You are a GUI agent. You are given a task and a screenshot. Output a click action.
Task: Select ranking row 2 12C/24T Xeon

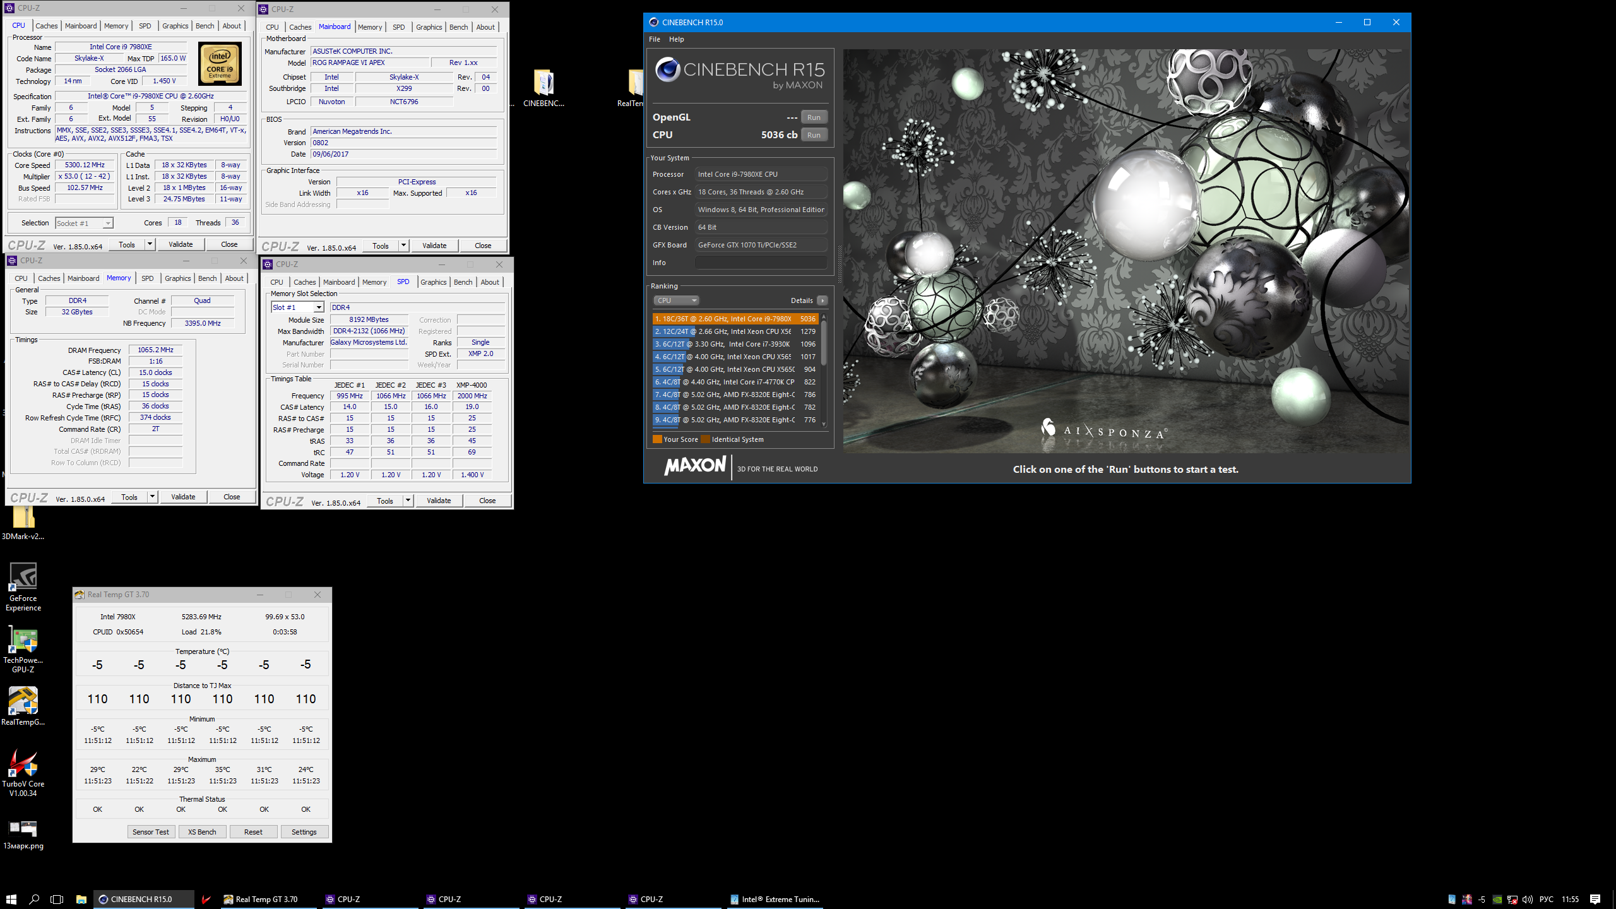(x=735, y=331)
